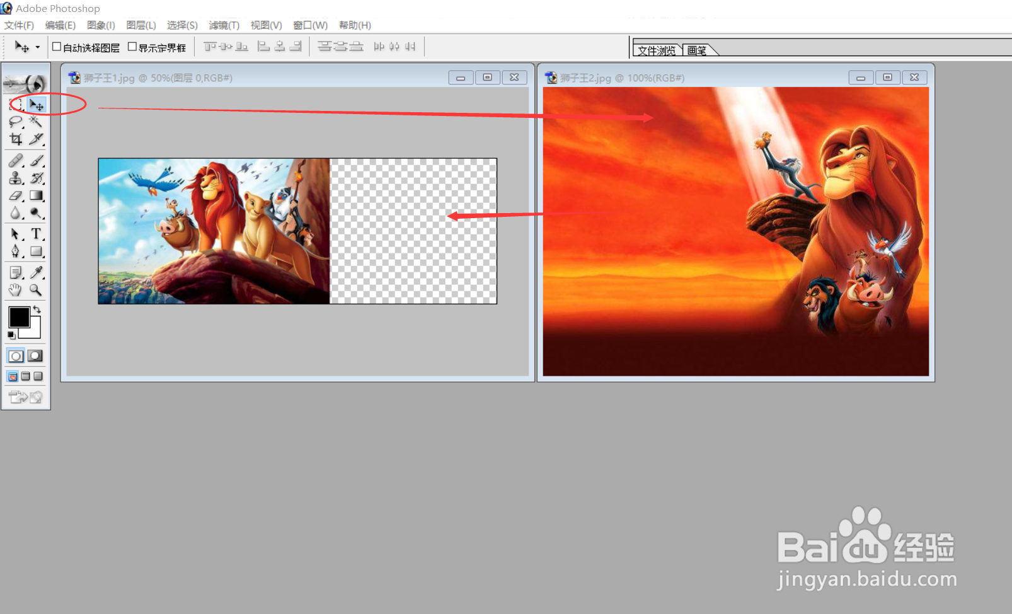Select the Eraser tool
Viewport: 1012px width, 614px height.
16,196
